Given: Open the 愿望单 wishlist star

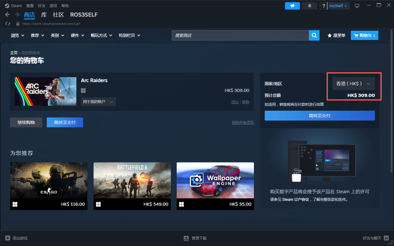Looking at the screenshot, I should pyautogui.click(x=336, y=35).
